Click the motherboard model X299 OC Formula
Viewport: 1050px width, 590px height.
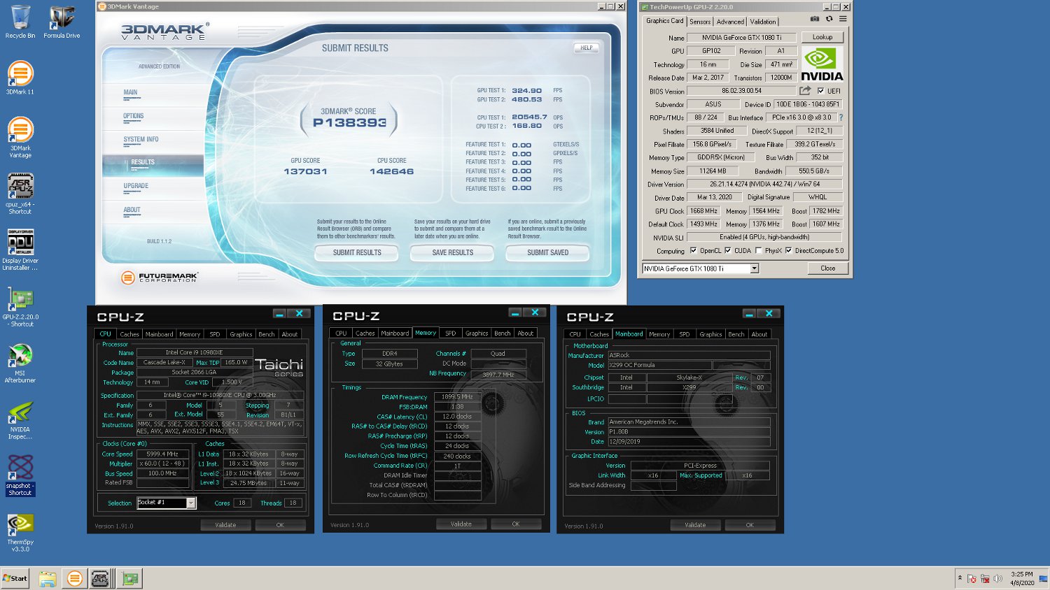(659, 365)
